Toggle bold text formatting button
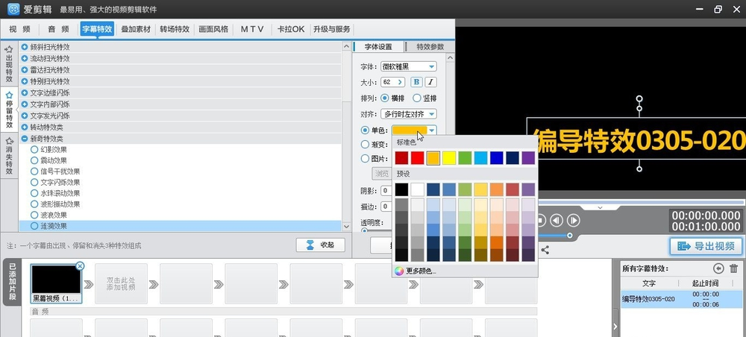 pyautogui.click(x=417, y=82)
